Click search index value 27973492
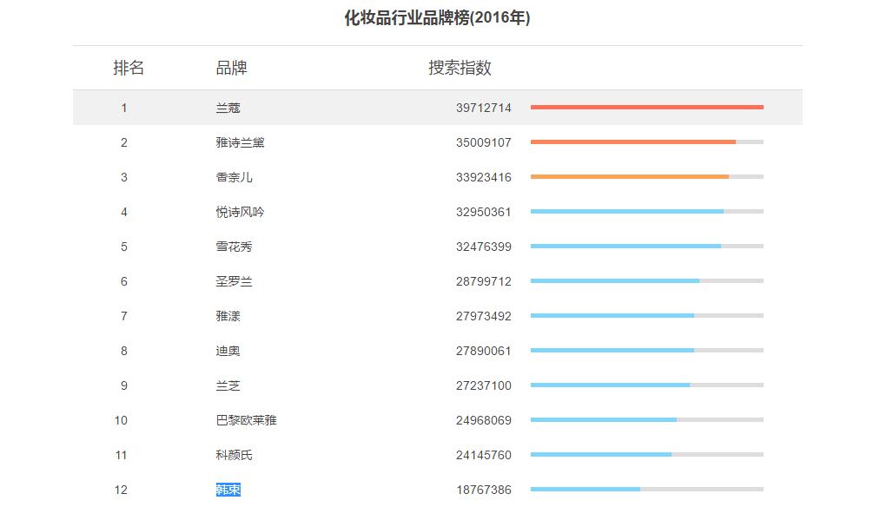The width and height of the screenshot is (880, 507). coord(483,316)
